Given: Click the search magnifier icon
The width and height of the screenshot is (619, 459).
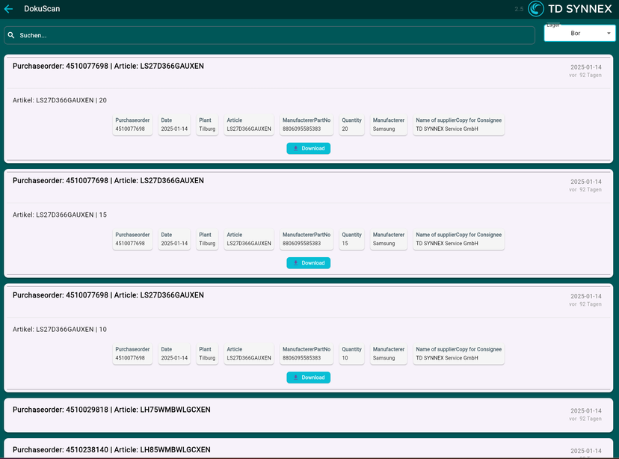Looking at the screenshot, I should point(11,35).
